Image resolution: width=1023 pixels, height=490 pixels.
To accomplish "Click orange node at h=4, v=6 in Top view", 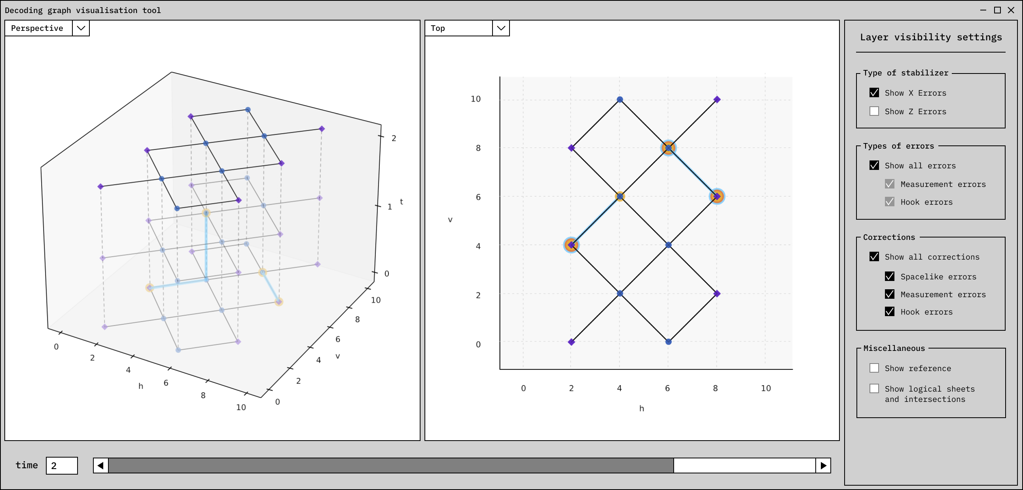I will (619, 196).
